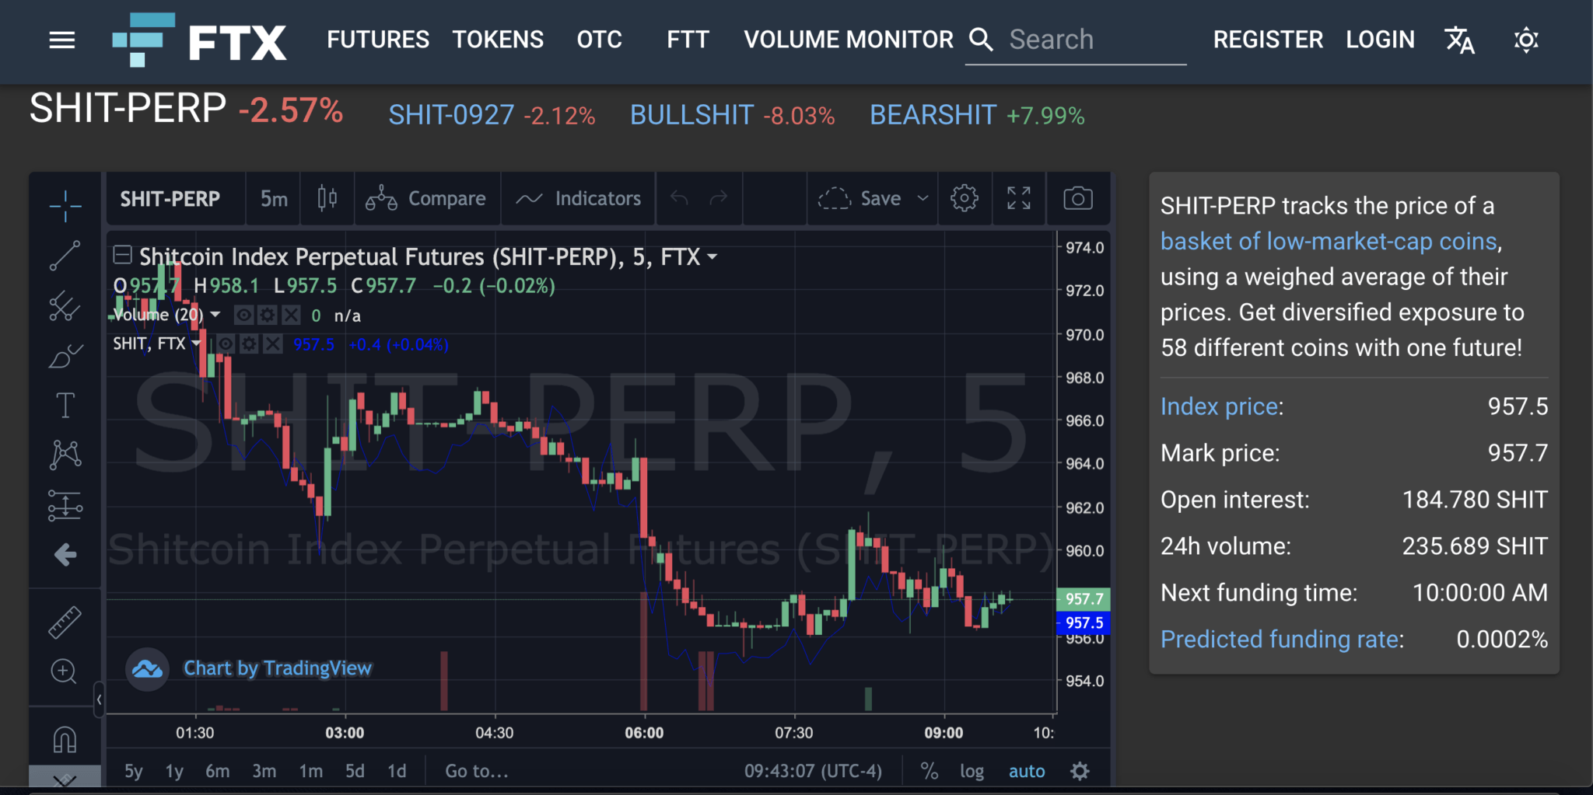
Task: Set the chart range to 1y
Action: 174,771
